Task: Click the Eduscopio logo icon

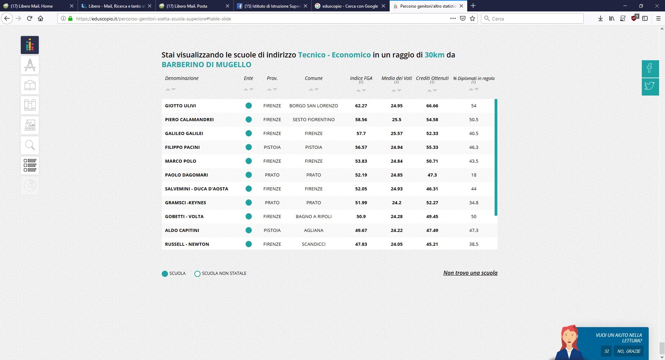Action: tap(30, 45)
